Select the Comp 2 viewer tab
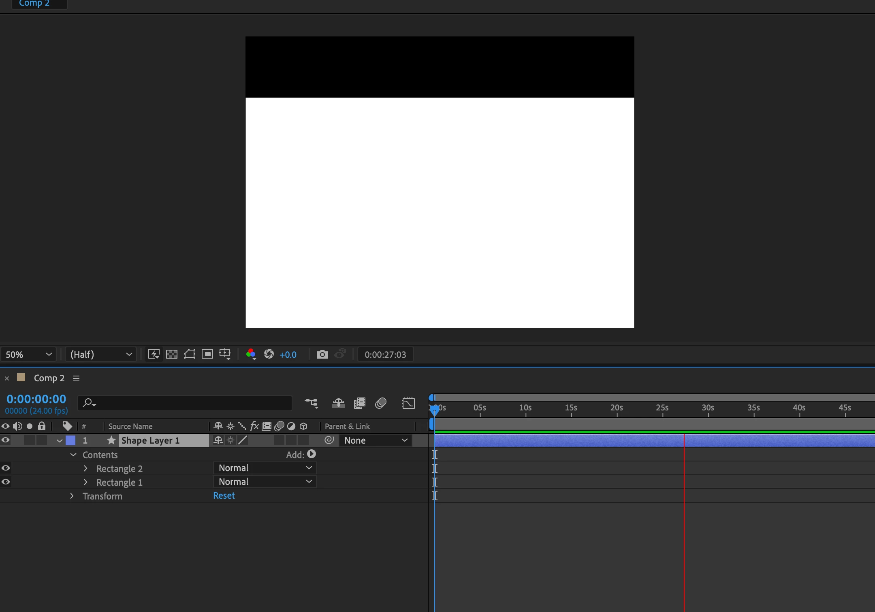The height and width of the screenshot is (612, 875). click(34, 3)
